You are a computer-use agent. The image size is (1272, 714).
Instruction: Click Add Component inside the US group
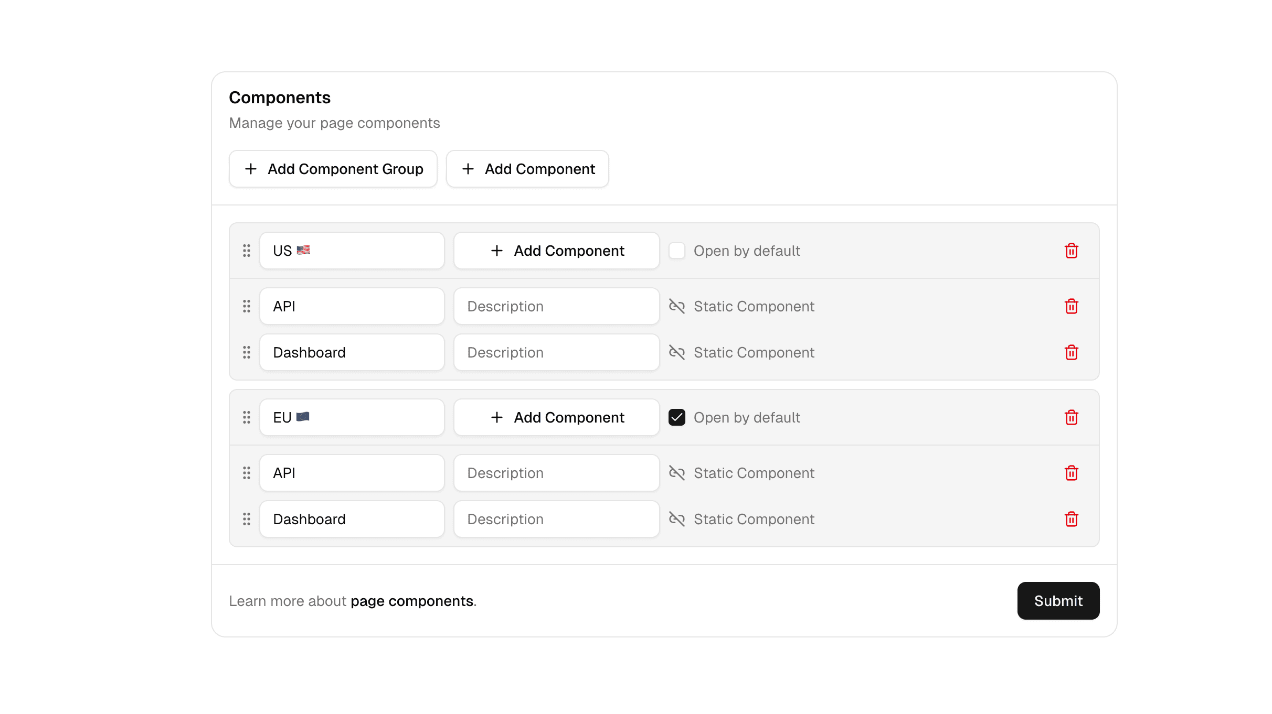556,251
